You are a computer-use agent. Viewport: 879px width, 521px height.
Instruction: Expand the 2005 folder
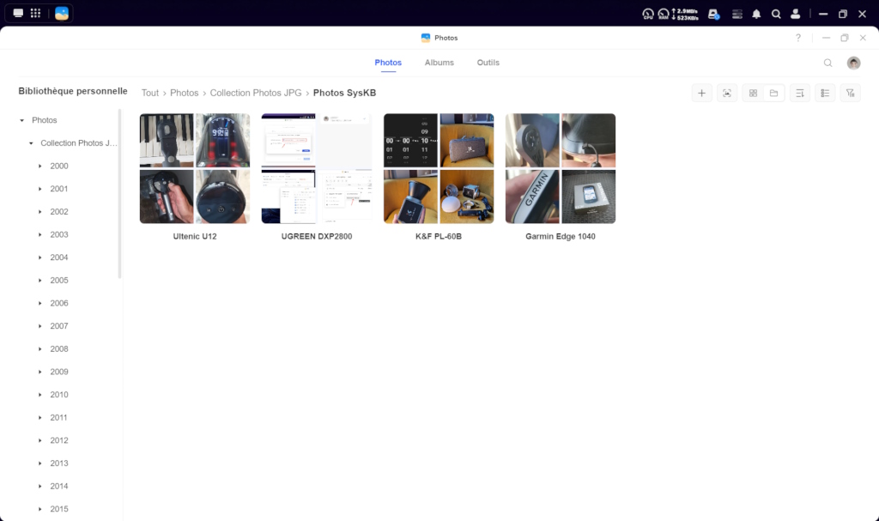click(x=39, y=281)
